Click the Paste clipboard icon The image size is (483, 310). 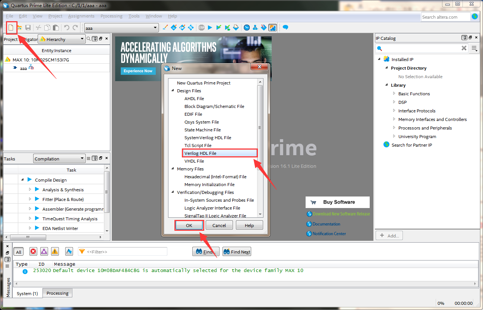pyautogui.click(x=56, y=28)
